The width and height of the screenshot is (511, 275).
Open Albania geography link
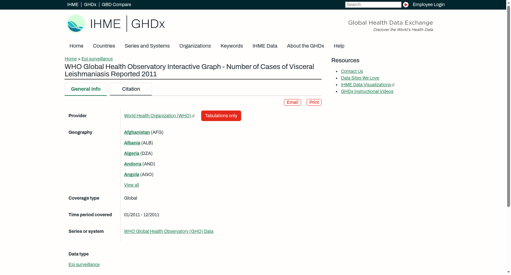click(x=132, y=143)
